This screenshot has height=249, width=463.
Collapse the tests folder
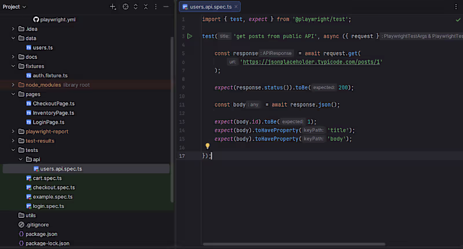point(13,150)
